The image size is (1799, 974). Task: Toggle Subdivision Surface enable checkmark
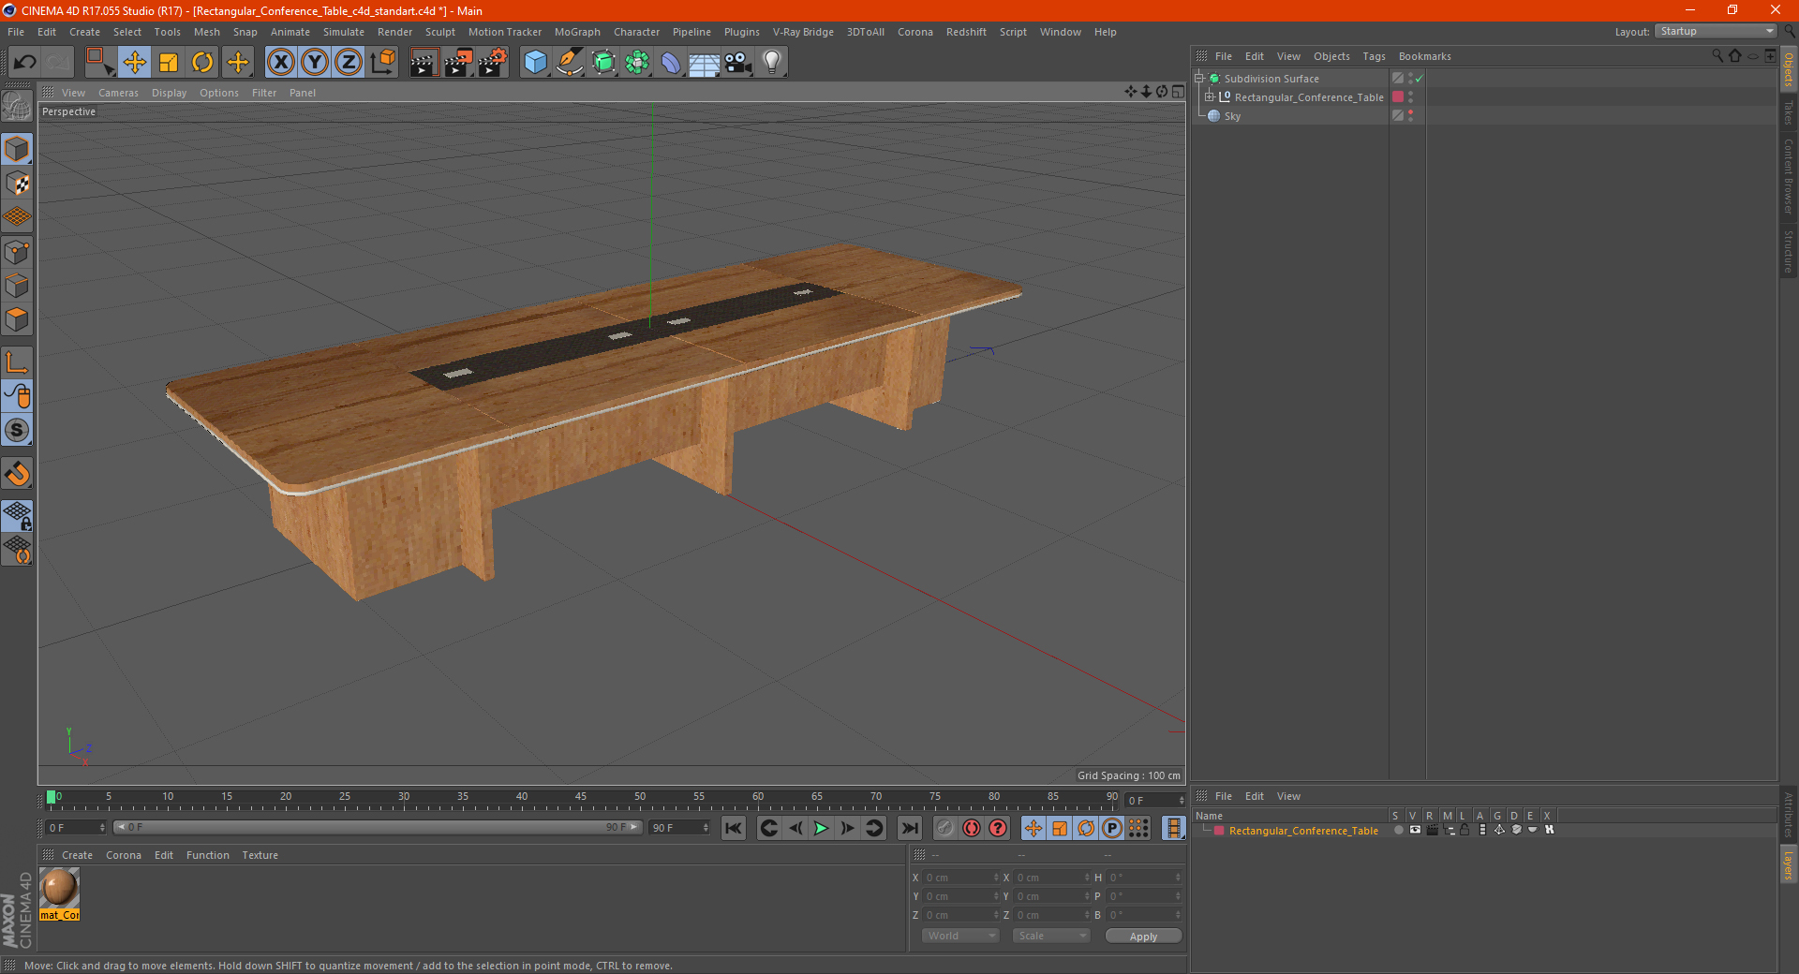pyautogui.click(x=1420, y=79)
